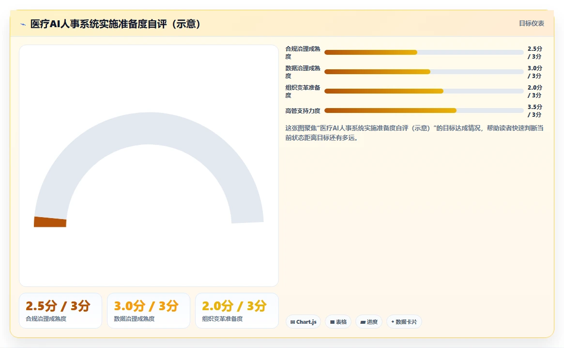
Task: Click the 3.0分 / 3分 value beside the second bar
Action: point(535,72)
